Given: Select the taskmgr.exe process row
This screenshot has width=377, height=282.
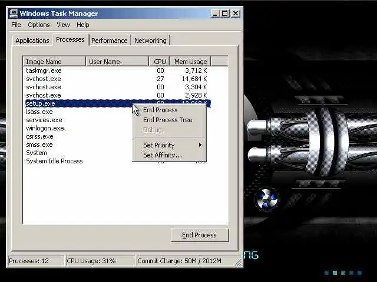Looking at the screenshot, I should [118, 70].
